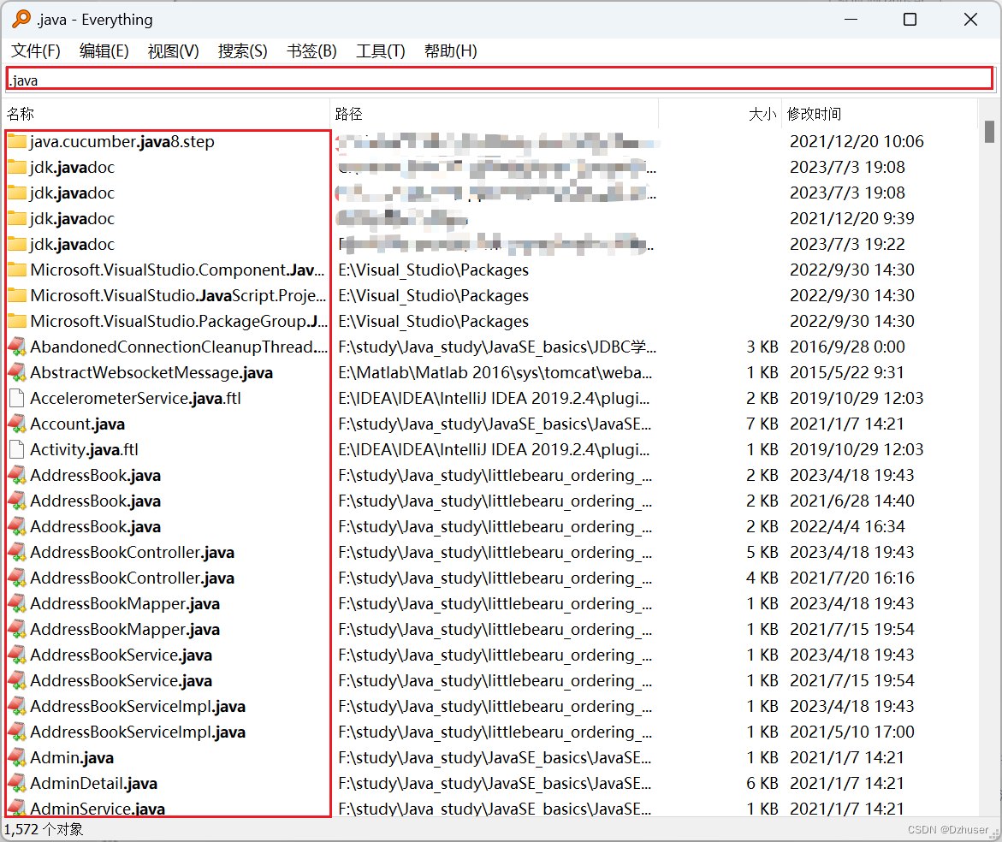
Task: Select AdminService.java file name
Action: [98, 808]
